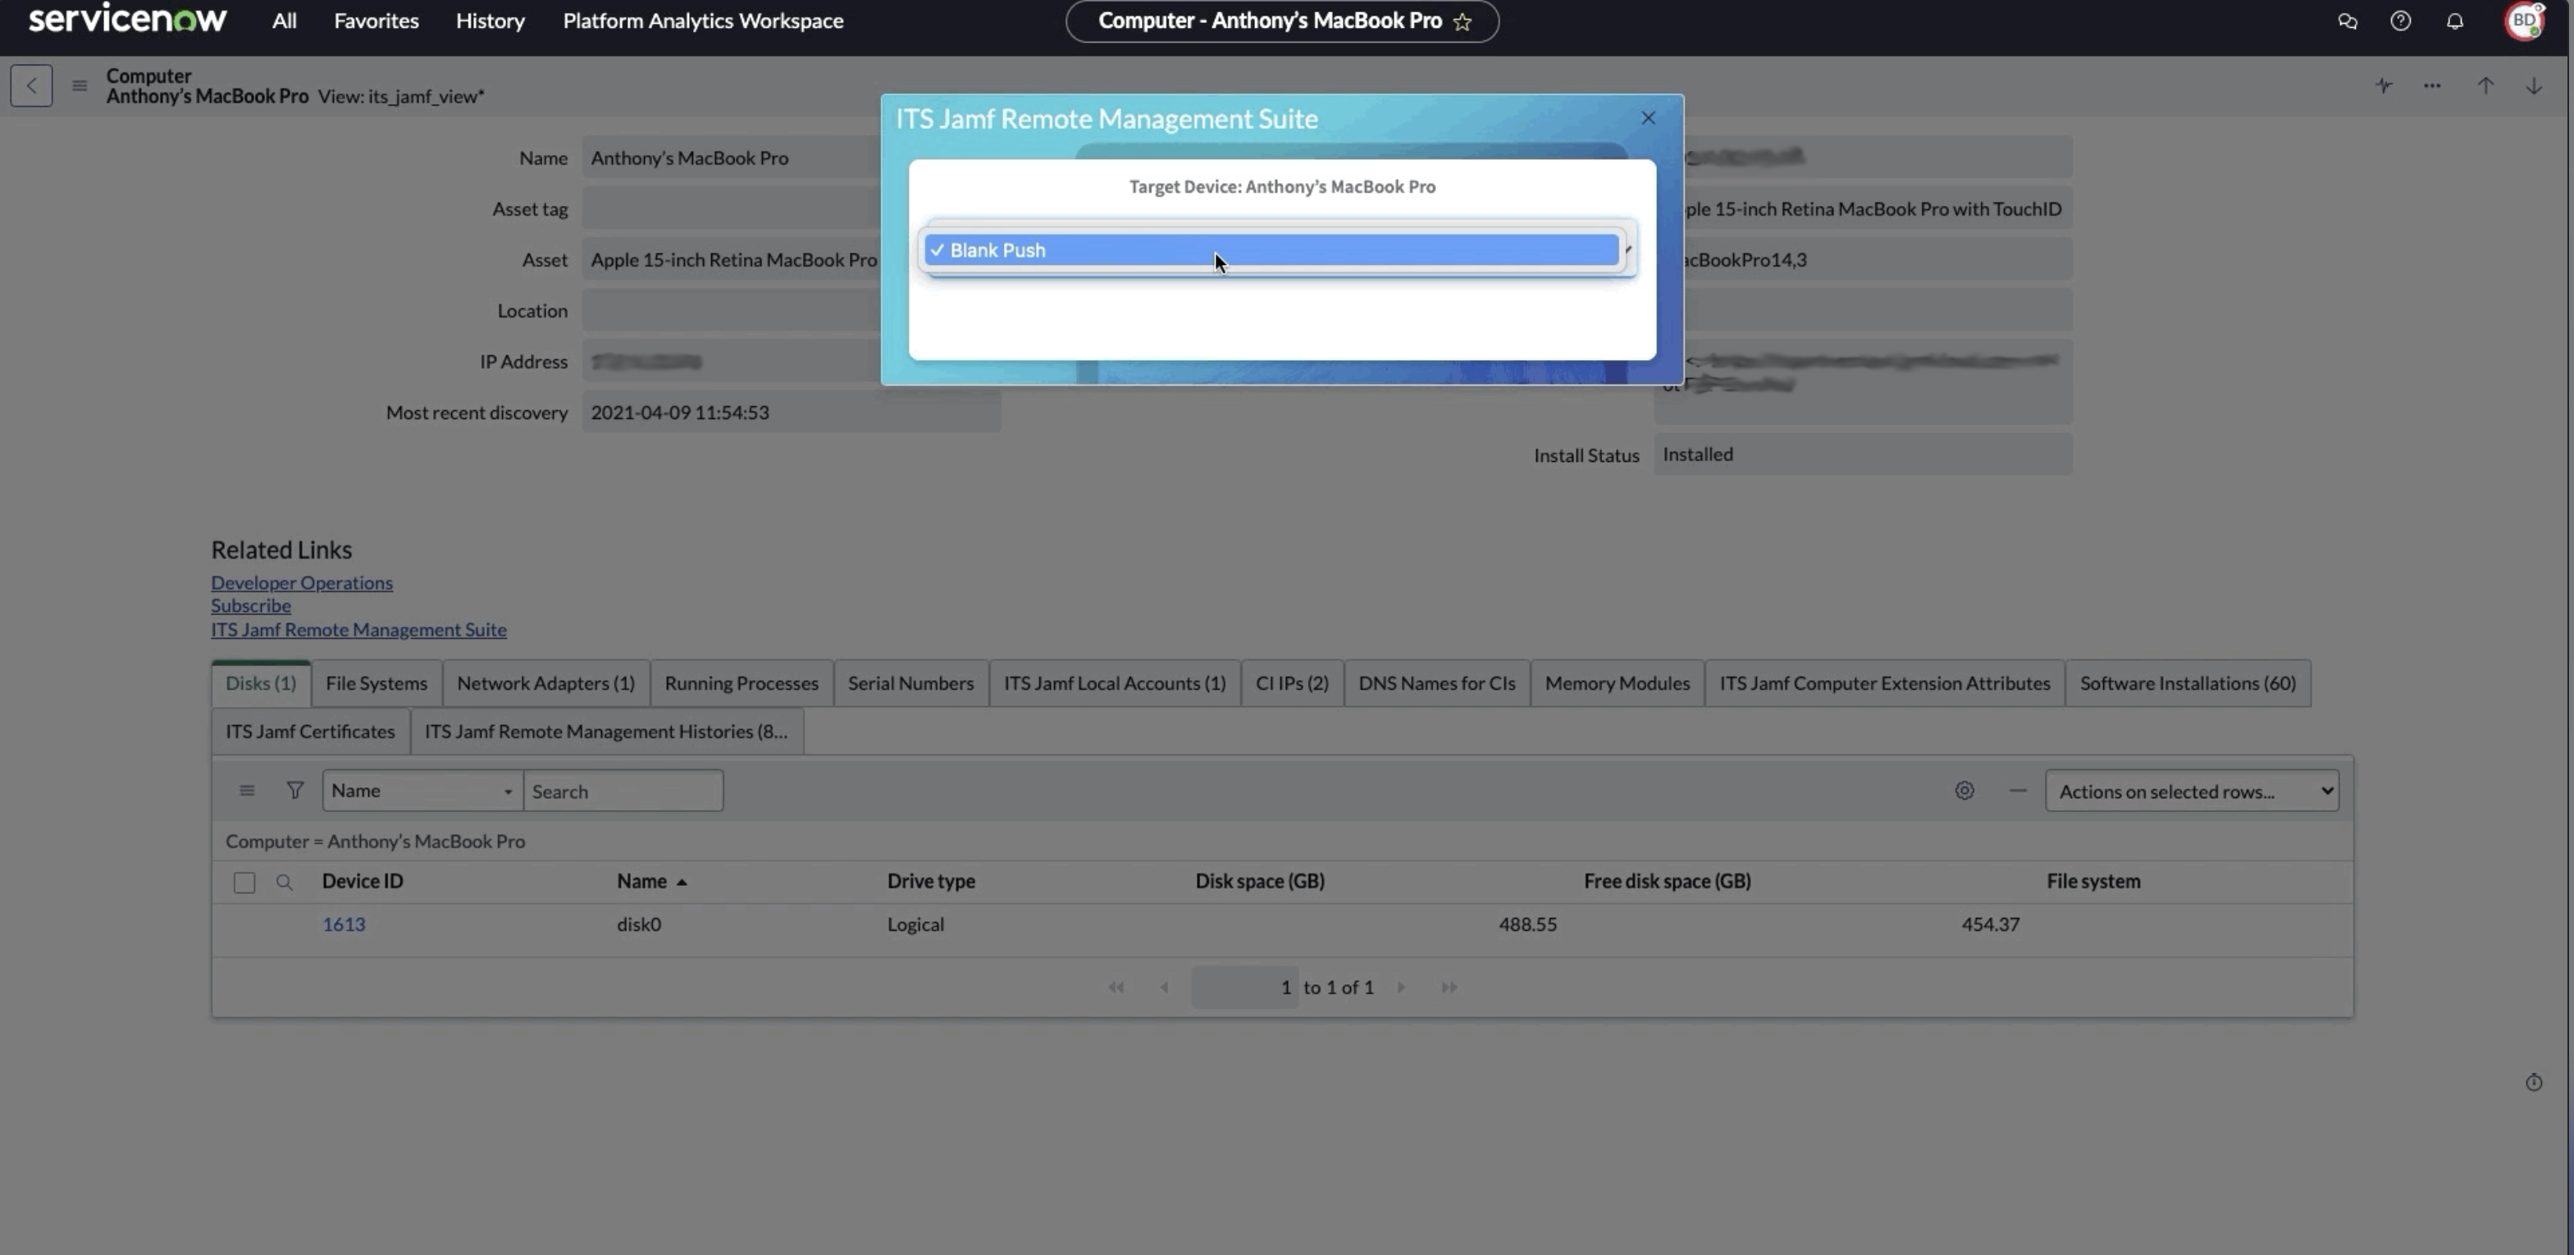
Task: Sort by the Drive type column
Action: click(x=930, y=881)
